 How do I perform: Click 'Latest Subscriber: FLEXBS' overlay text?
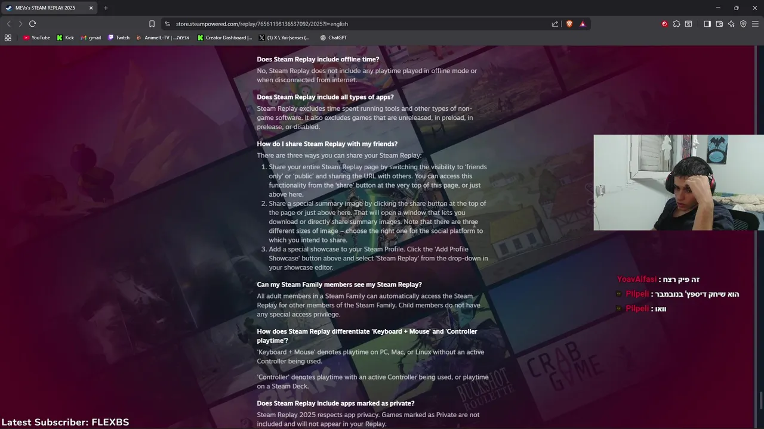coord(65,422)
